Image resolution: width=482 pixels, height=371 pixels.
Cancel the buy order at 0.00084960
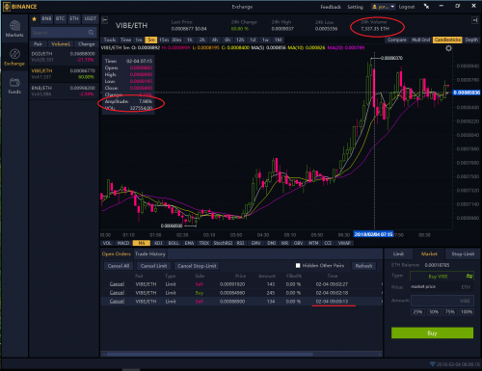tap(117, 293)
